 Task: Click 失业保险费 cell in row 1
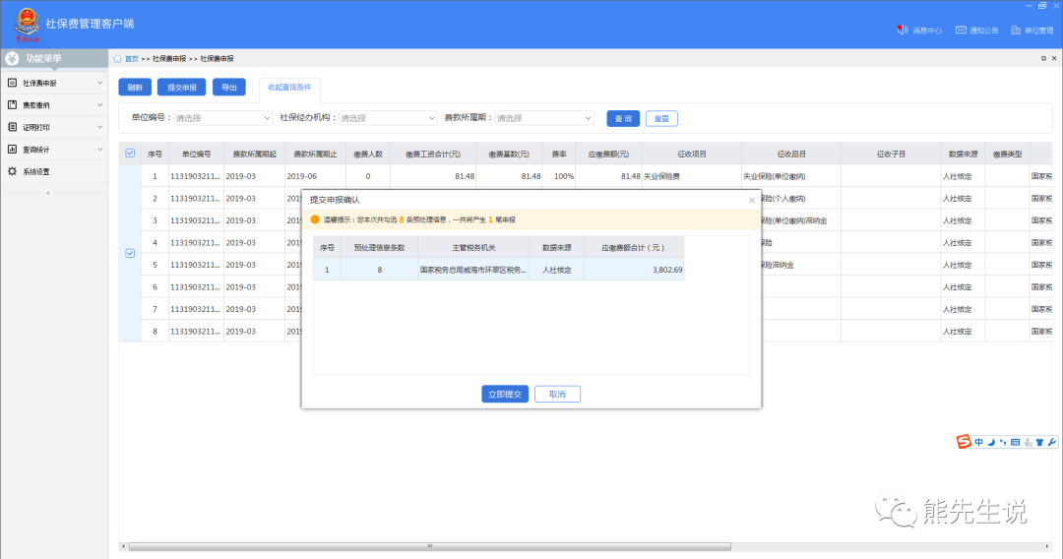click(692, 176)
